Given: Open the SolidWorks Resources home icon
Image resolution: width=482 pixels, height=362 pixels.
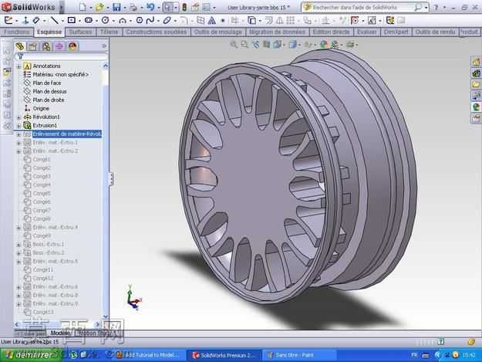Looking at the screenshot, I should pyautogui.click(x=476, y=62).
